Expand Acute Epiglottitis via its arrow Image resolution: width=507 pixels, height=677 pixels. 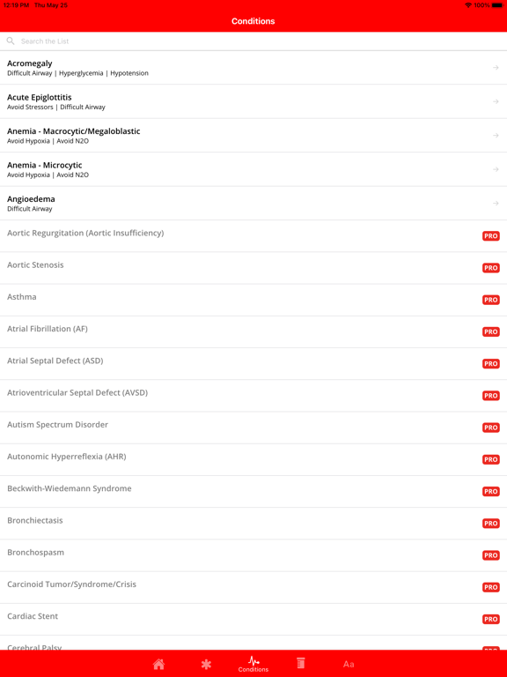point(496,101)
